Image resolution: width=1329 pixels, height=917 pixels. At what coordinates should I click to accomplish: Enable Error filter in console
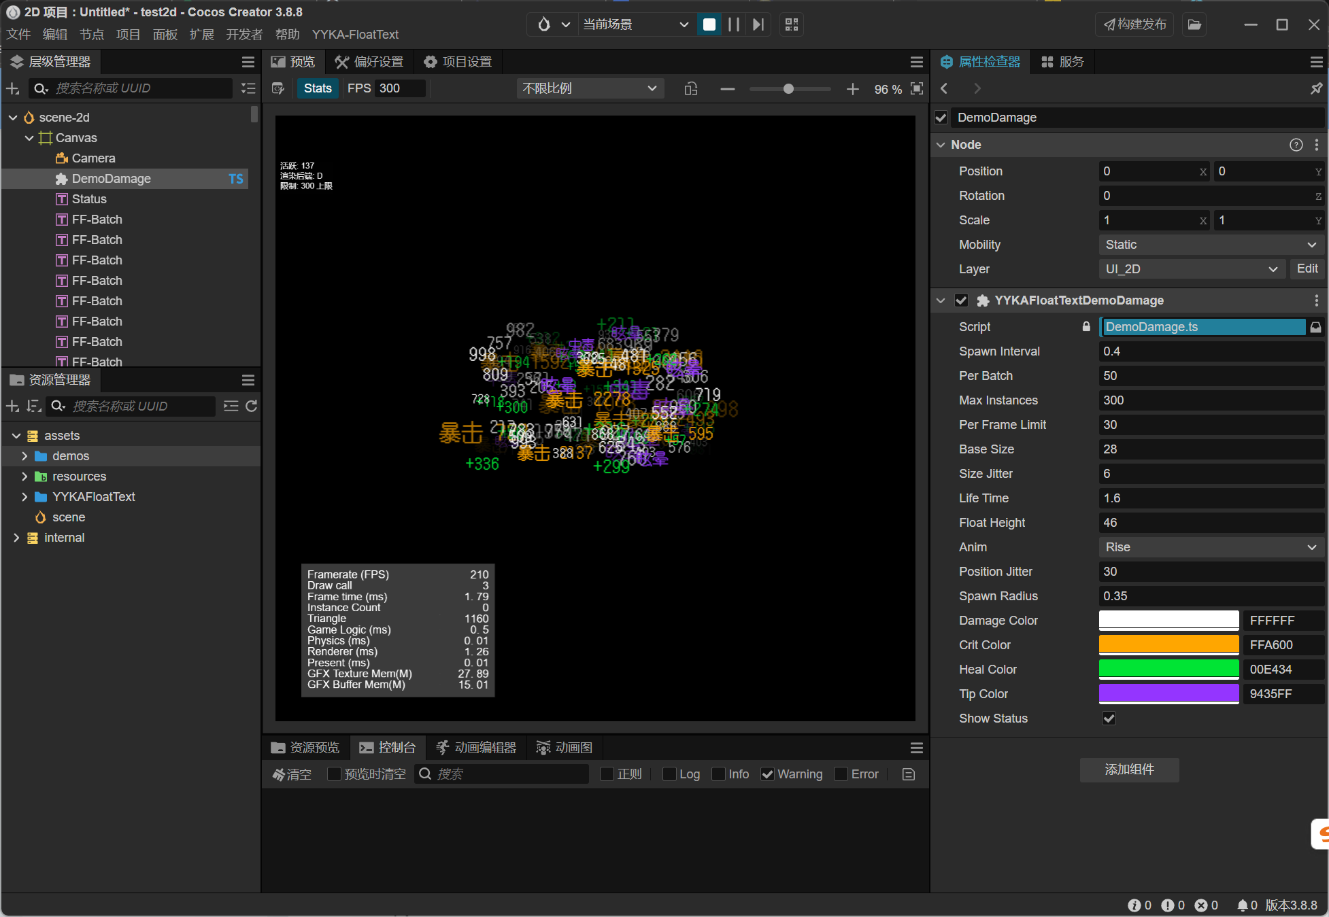click(841, 774)
